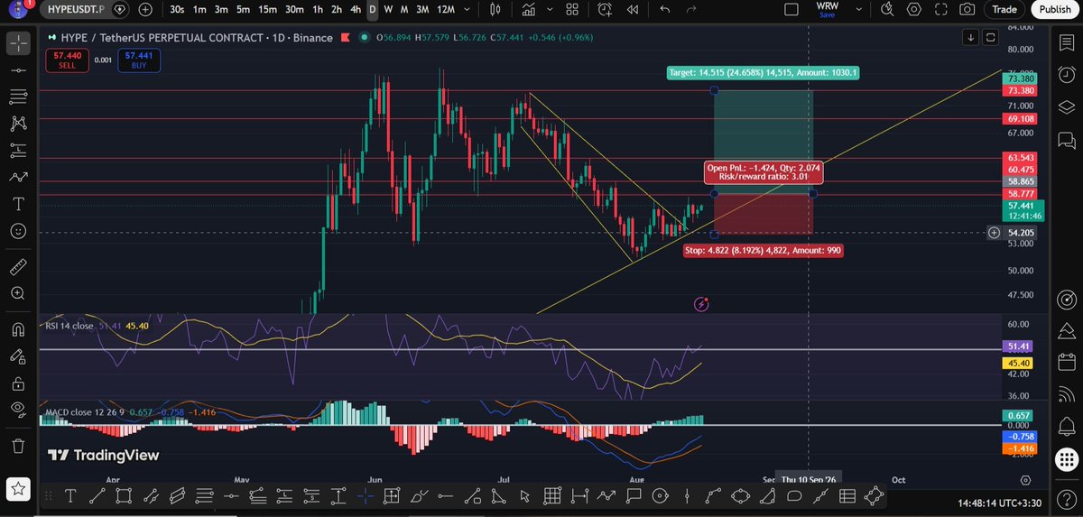The height and width of the screenshot is (517, 1083).
Task: Toggle favorites toolbar star icon
Action: pos(18,490)
